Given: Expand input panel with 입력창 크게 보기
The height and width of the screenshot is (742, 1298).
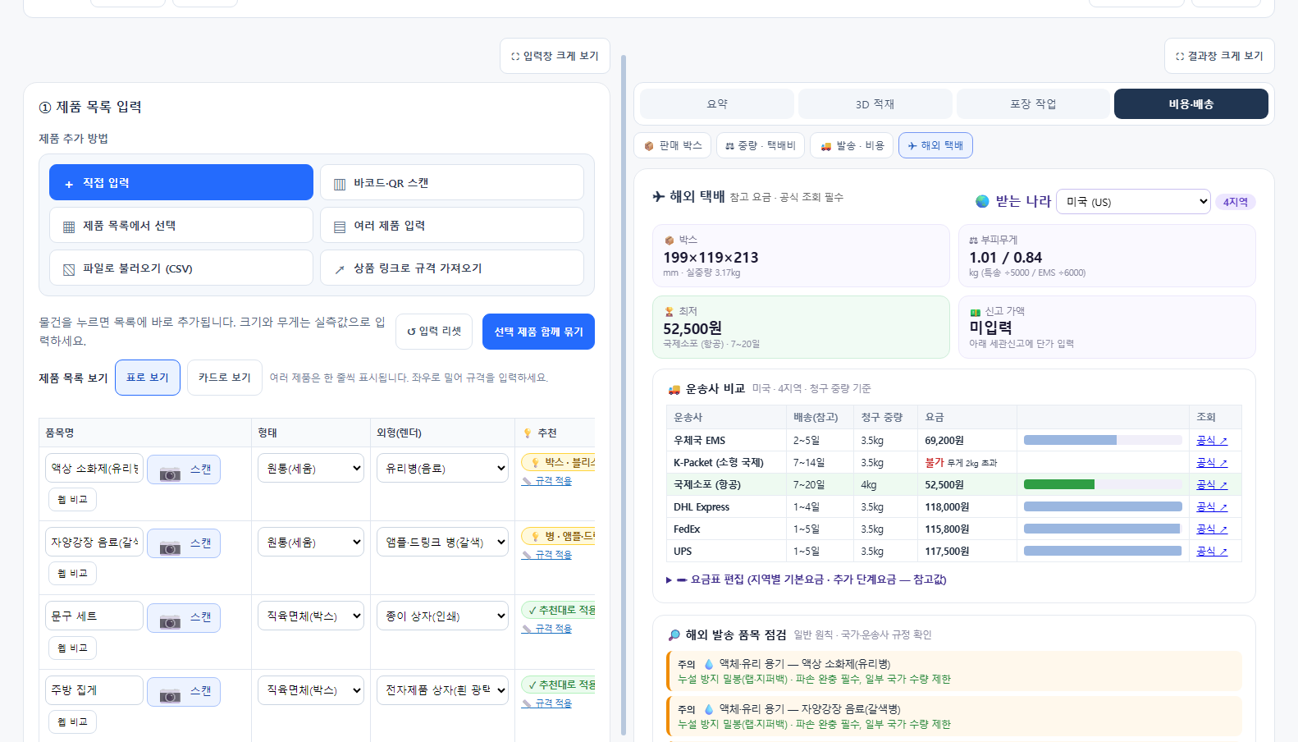Looking at the screenshot, I should (x=555, y=56).
